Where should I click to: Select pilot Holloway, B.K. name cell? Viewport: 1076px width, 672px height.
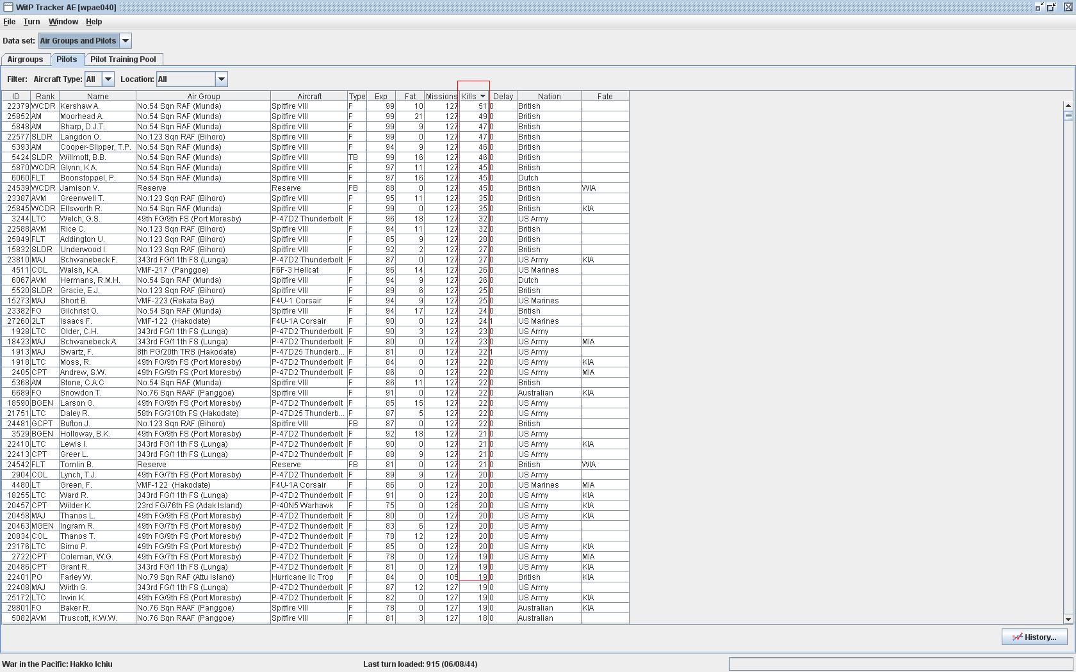click(97, 434)
